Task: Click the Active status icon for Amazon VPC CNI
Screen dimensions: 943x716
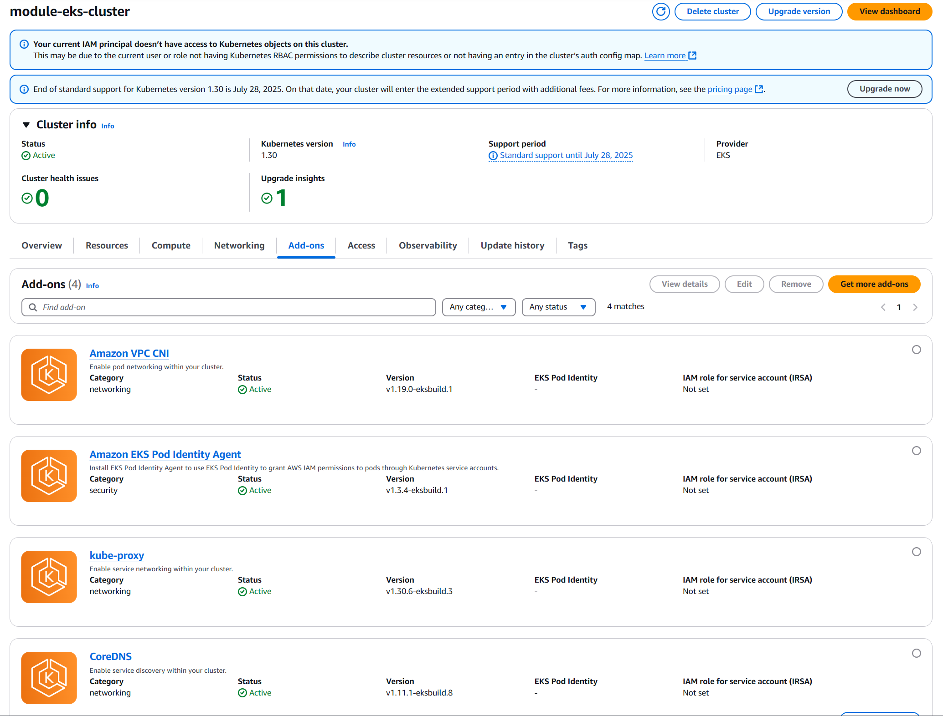Action: click(x=242, y=390)
